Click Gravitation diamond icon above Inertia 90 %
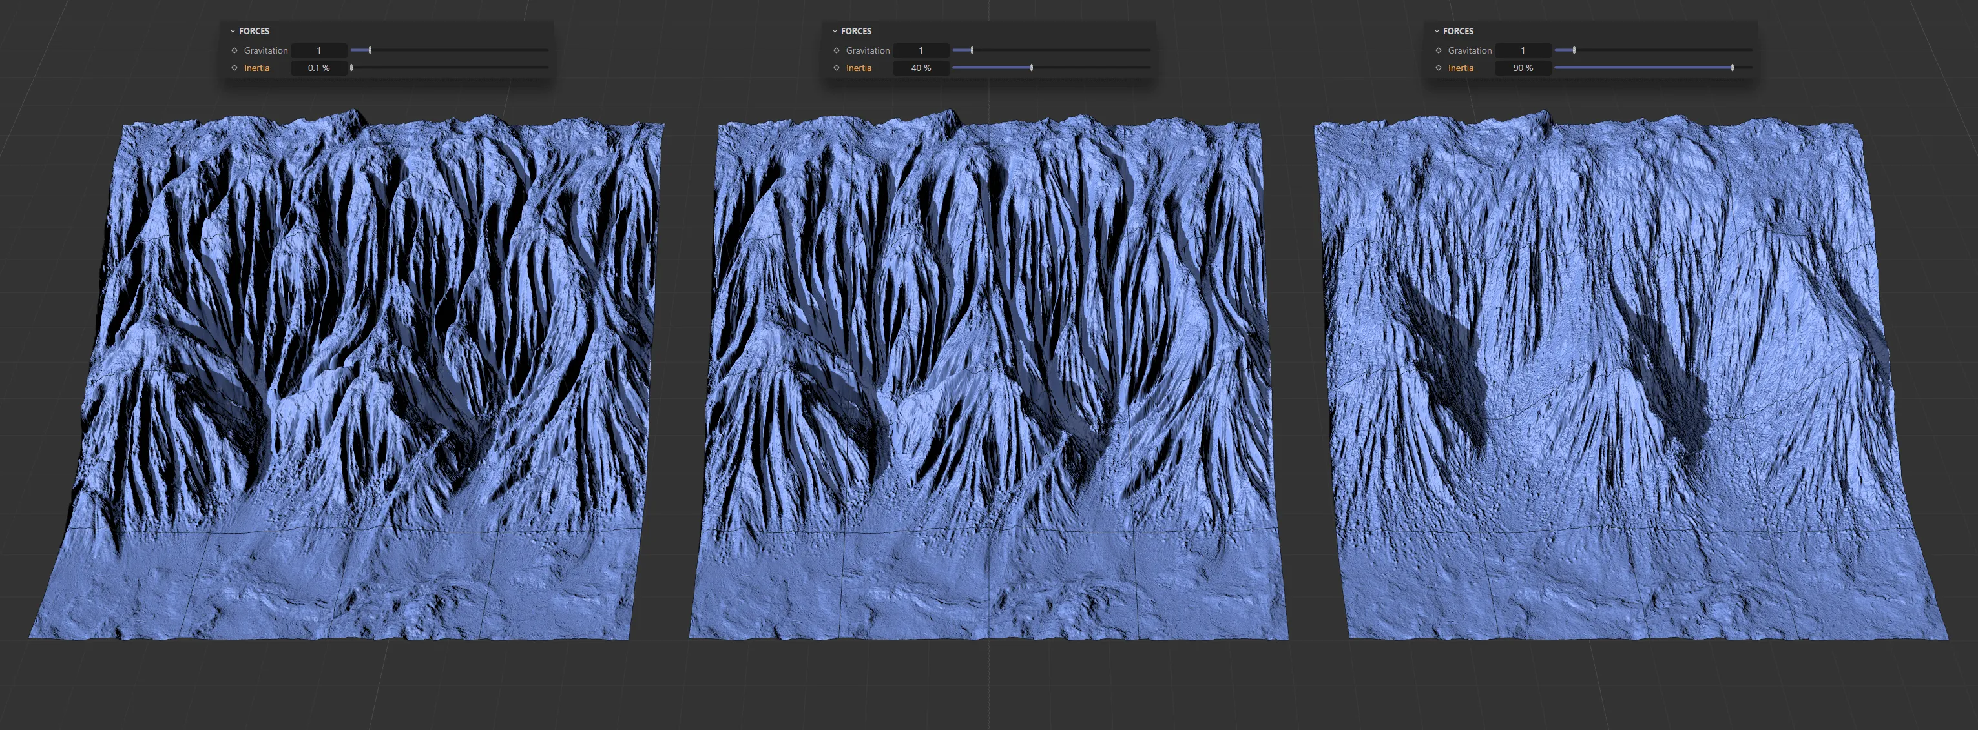The image size is (1978, 730). [1438, 50]
